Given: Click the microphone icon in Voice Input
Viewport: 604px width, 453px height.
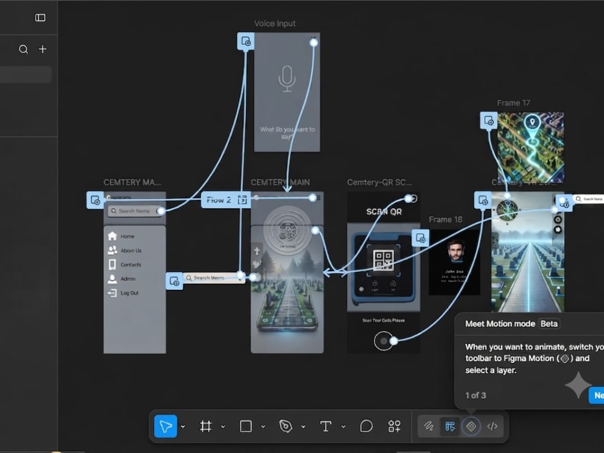Looking at the screenshot, I should point(287,79).
